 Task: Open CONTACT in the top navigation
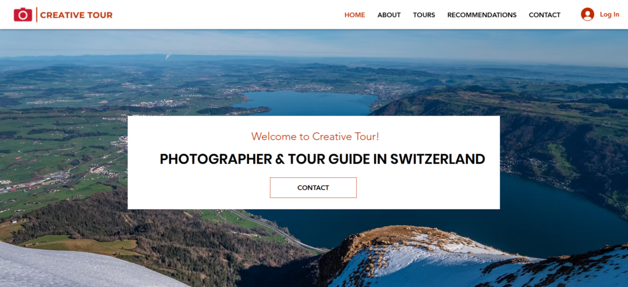tap(545, 15)
